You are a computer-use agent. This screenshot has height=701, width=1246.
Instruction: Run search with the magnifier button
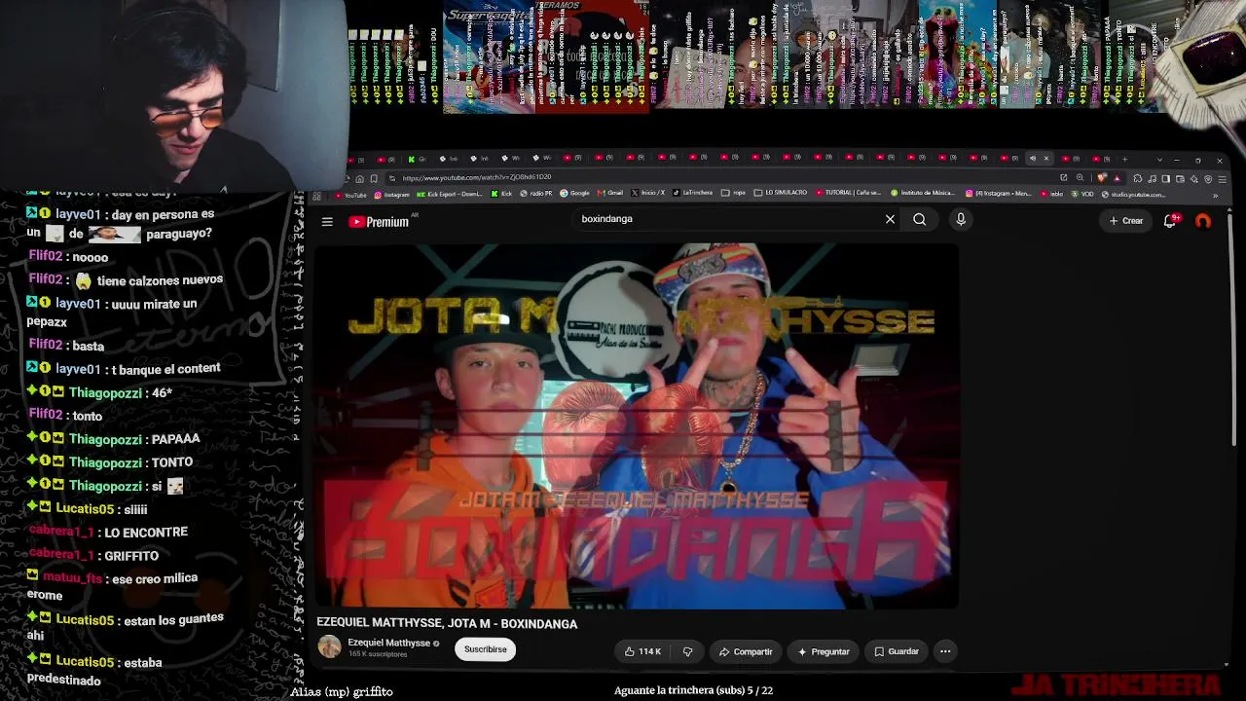pyautogui.click(x=920, y=220)
